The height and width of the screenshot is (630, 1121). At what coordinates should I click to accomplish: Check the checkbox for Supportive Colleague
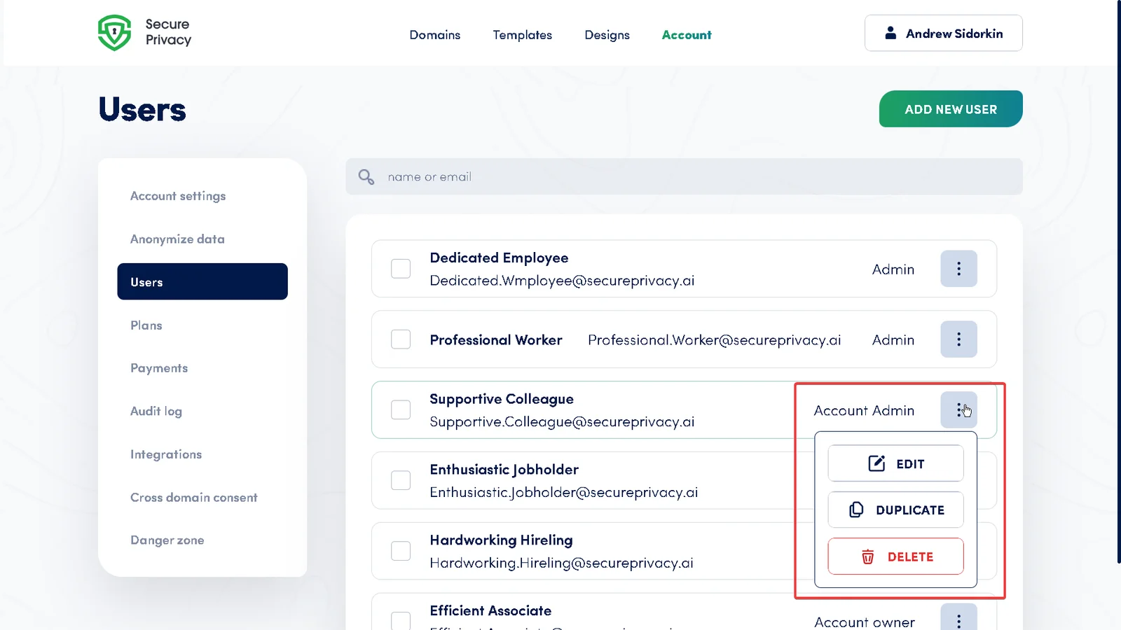[x=400, y=409]
